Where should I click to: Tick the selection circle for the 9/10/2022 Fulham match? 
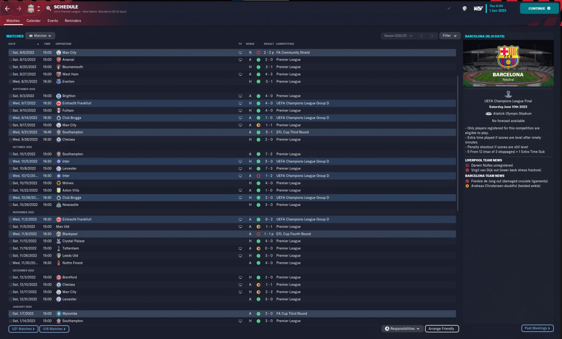pos(10,110)
